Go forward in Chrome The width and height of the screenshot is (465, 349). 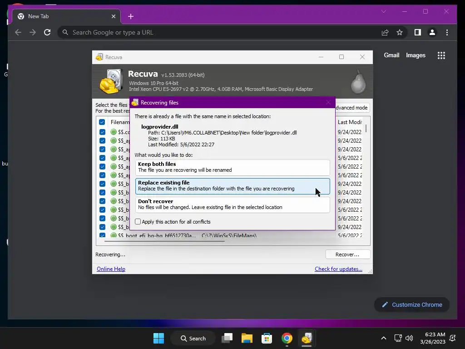pos(33,32)
